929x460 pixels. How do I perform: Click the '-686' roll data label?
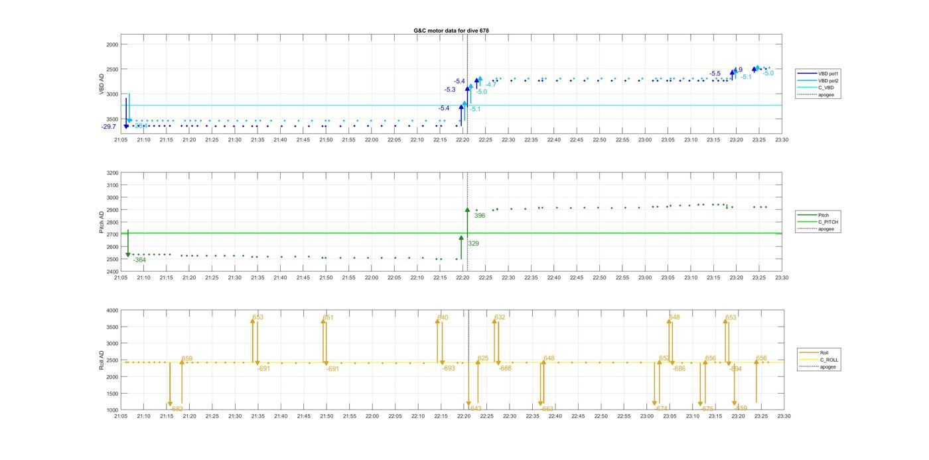click(x=679, y=368)
